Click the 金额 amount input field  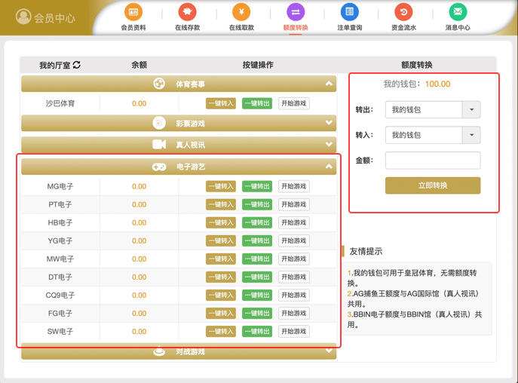[x=432, y=161]
